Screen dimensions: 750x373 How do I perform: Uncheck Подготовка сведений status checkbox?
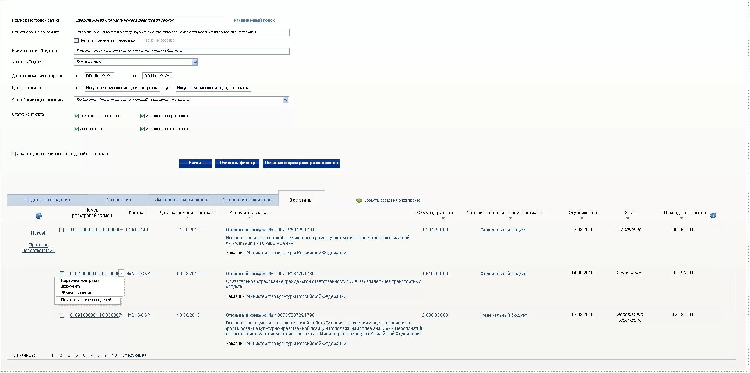77,116
